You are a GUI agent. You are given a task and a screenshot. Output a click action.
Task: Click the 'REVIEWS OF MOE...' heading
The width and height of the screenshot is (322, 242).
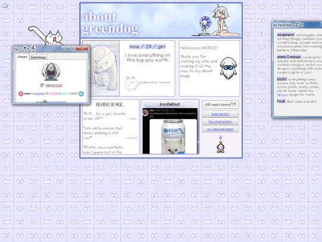coord(110,105)
